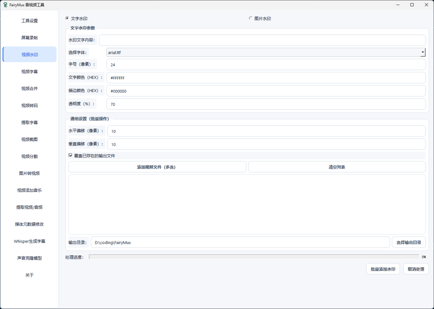Click the 处理进度 progress bar
The image size is (434, 309).
coord(254,257)
